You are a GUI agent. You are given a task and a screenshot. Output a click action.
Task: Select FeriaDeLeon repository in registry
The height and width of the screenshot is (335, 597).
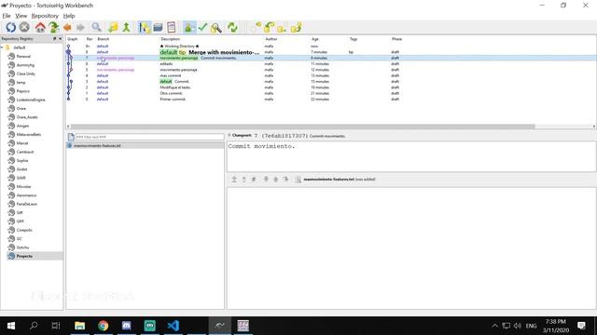(x=27, y=204)
